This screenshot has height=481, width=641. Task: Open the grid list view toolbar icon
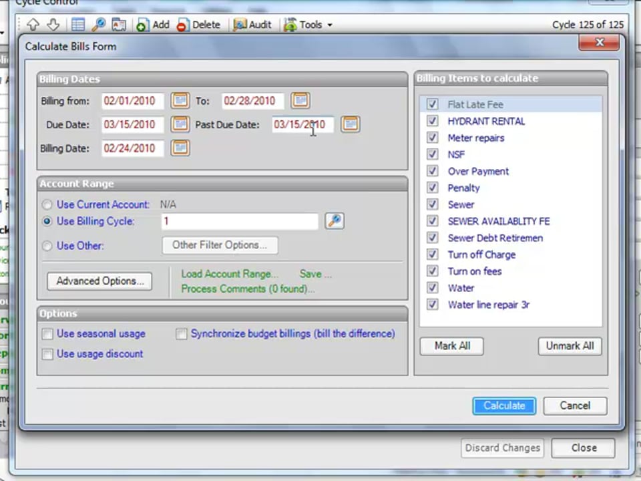tap(77, 25)
